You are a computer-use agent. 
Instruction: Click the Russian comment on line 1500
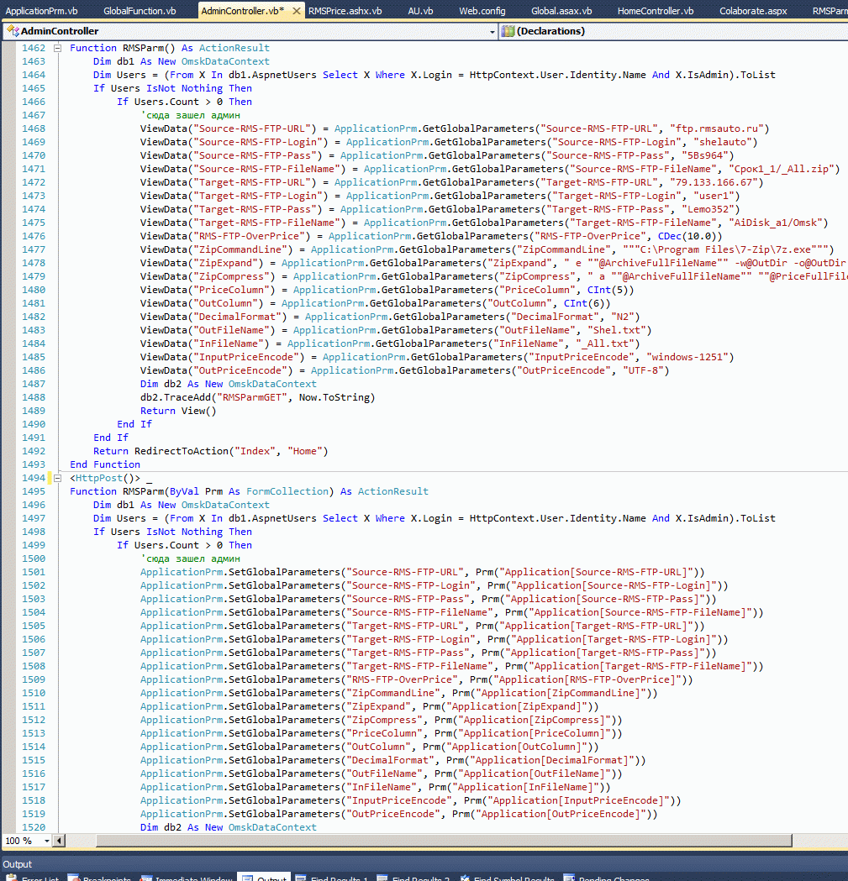click(190, 559)
